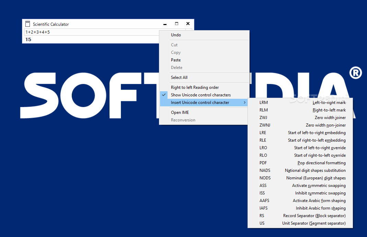Insert NODS Nominal digit shapes
Image resolution: width=367 pixels, height=237 pixels.
click(300, 178)
